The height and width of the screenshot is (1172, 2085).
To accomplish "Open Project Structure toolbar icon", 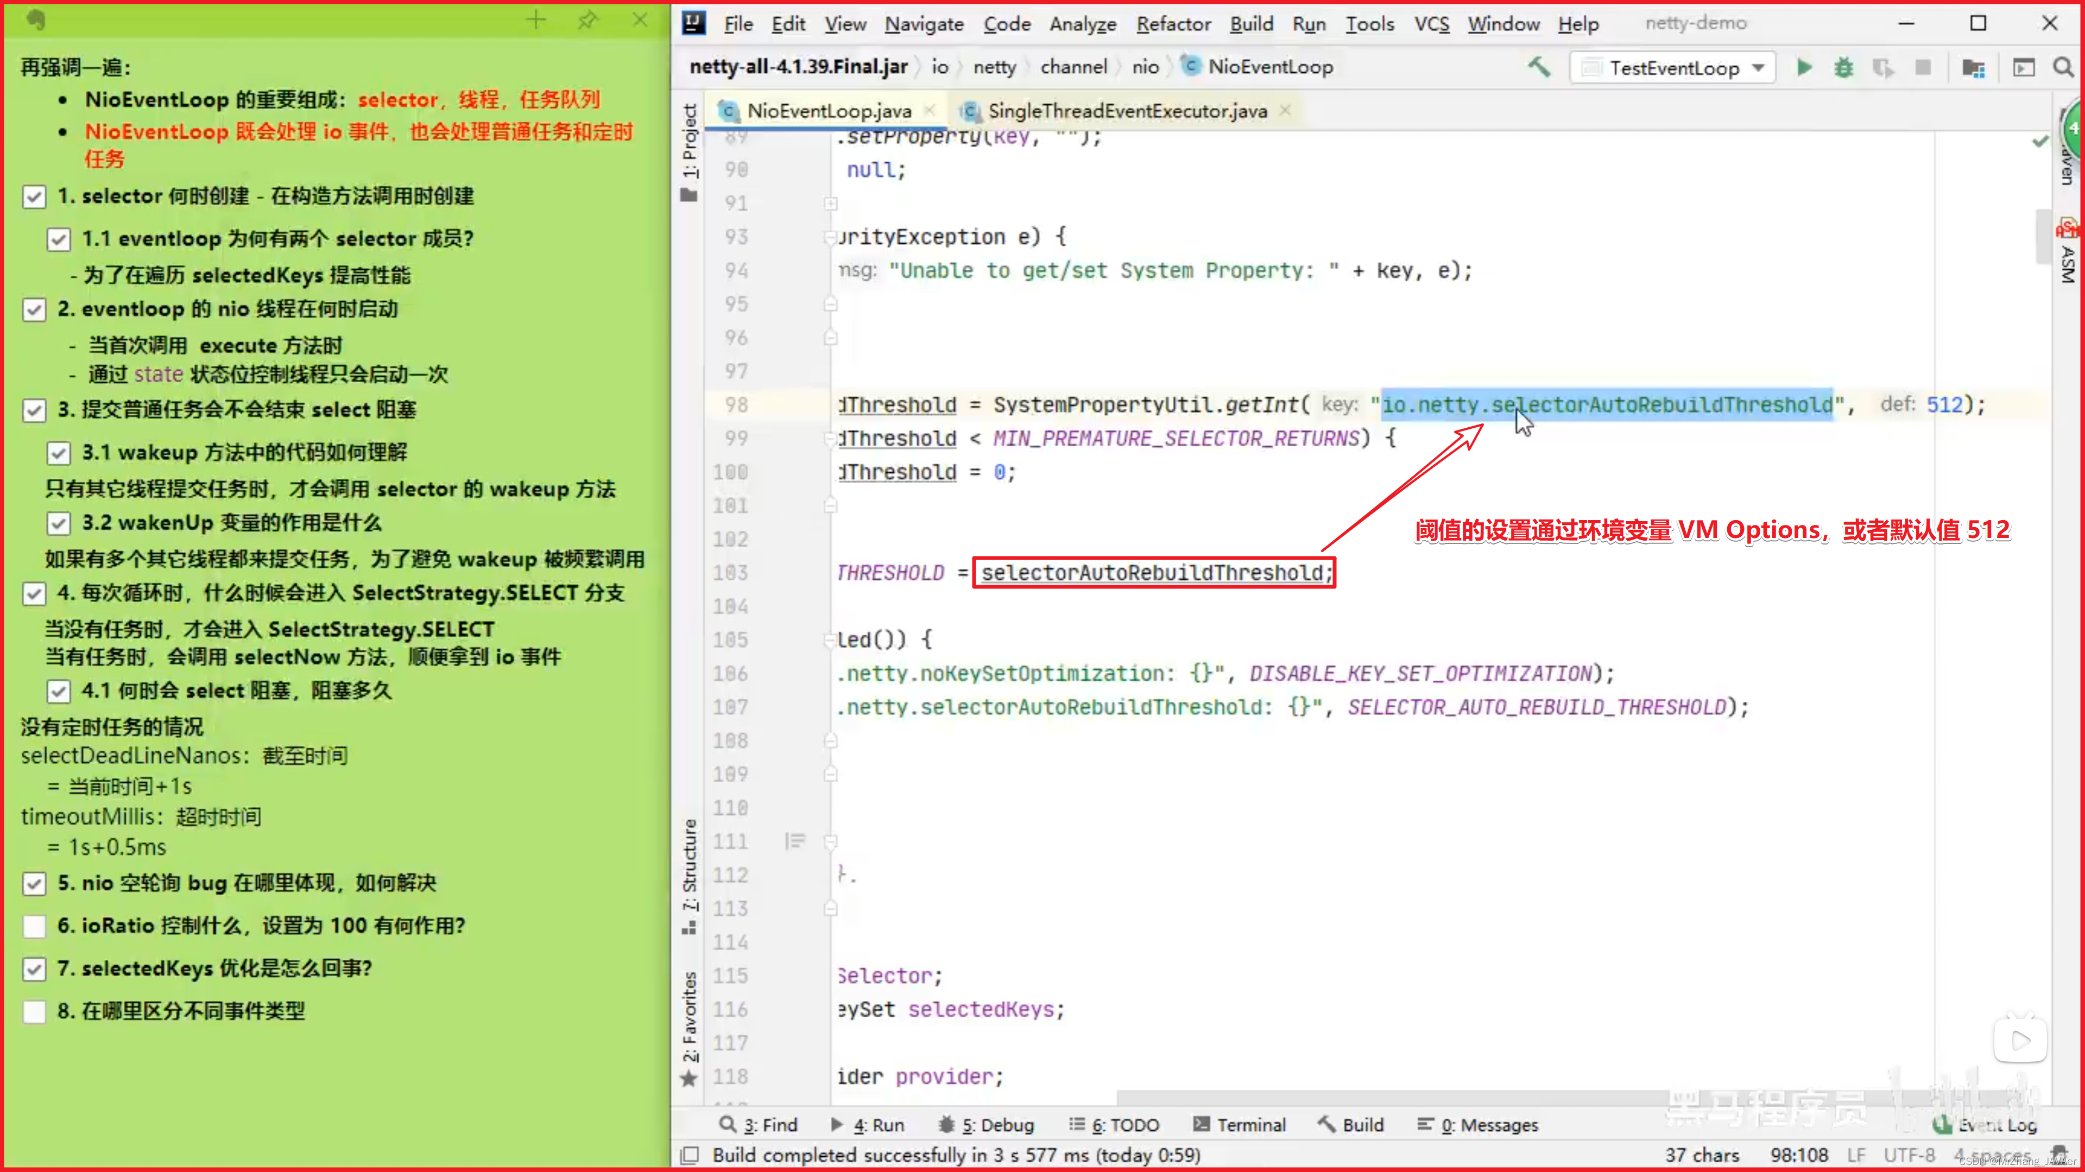I will 1974,67.
